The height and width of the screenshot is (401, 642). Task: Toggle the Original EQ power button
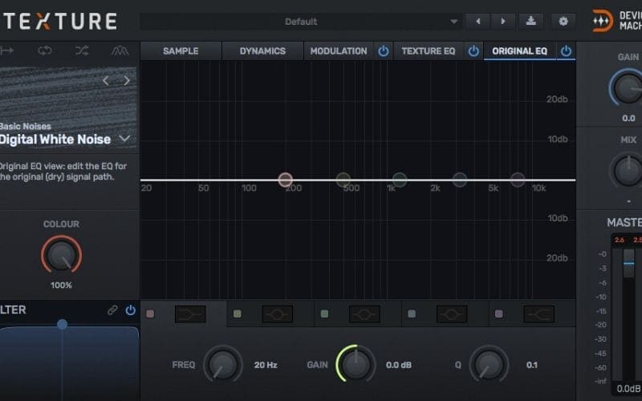[566, 51]
